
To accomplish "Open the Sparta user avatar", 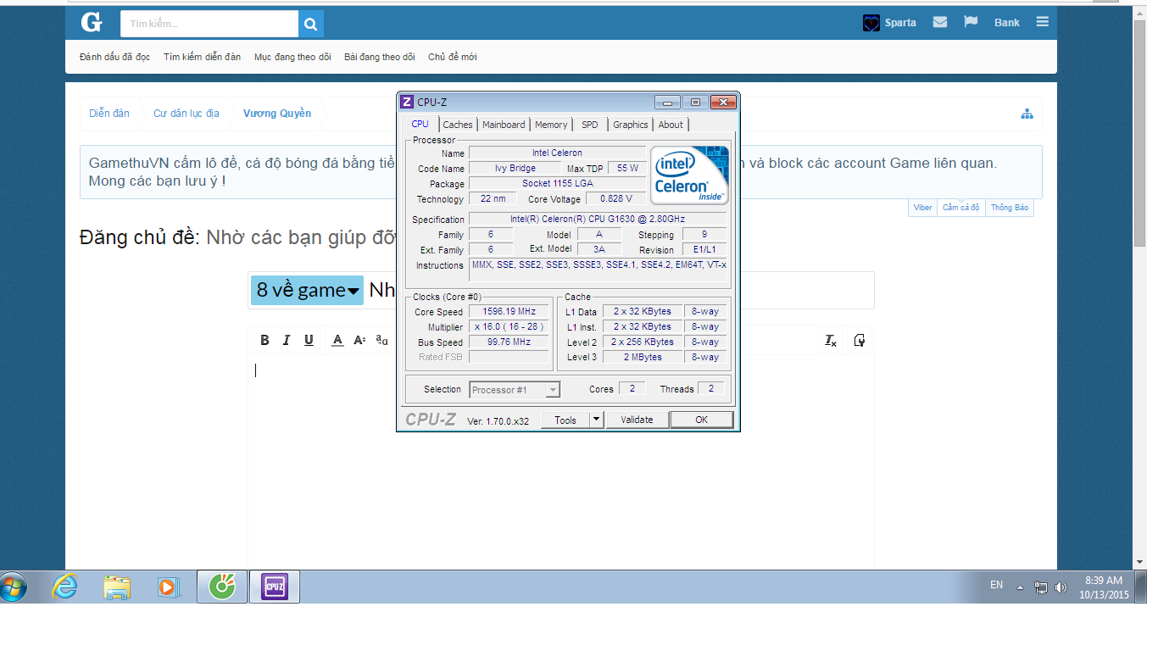I will click(x=871, y=23).
